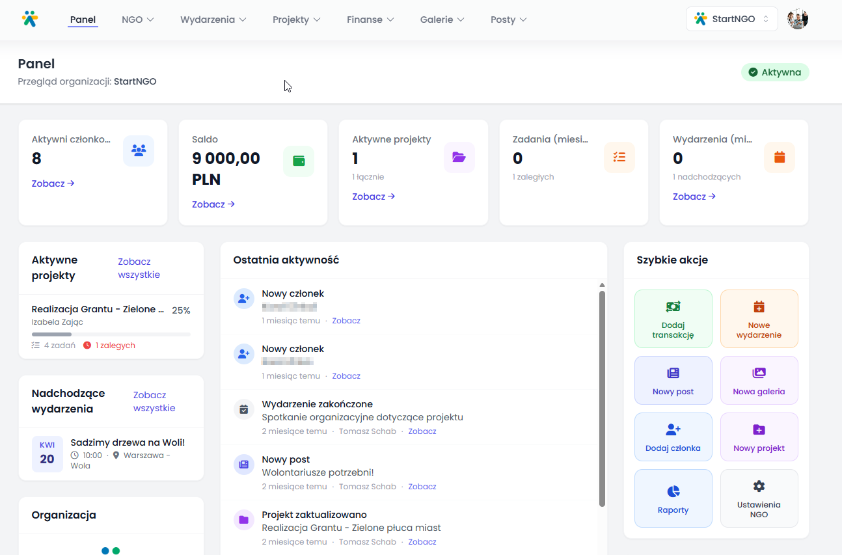Open Raporty pie chart tile
The width and height of the screenshot is (842, 555).
coord(673,498)
